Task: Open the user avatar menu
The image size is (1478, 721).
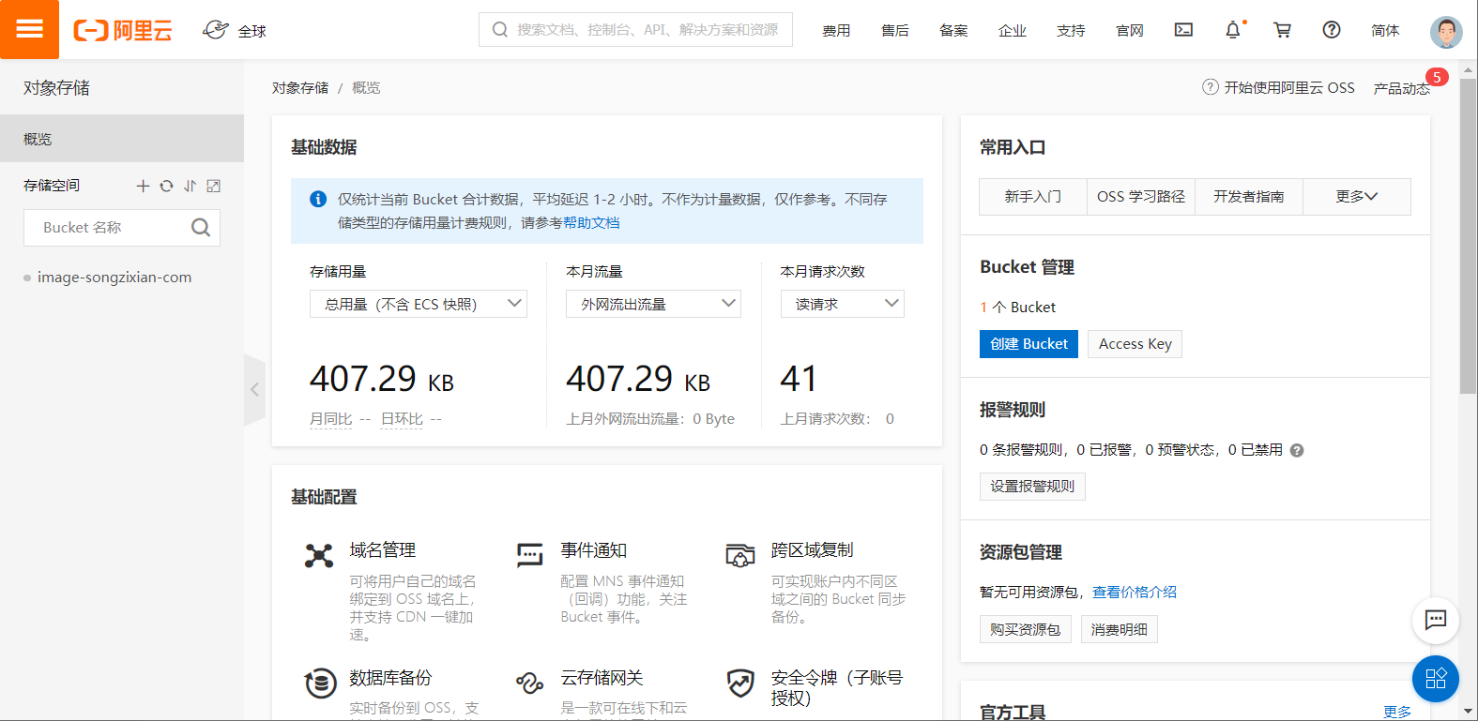Action: pyautogui.click(x=1446, y=31)
